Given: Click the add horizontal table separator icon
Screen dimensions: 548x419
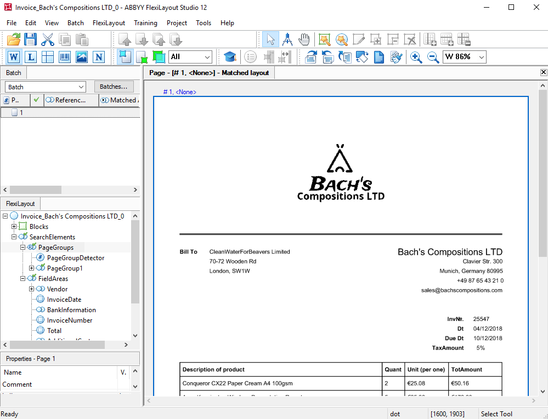Looking at the screenshot, I should click(448, 40).
